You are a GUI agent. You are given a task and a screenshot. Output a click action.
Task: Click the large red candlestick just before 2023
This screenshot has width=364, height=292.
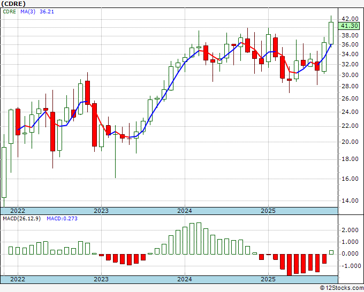pos(94,125)
